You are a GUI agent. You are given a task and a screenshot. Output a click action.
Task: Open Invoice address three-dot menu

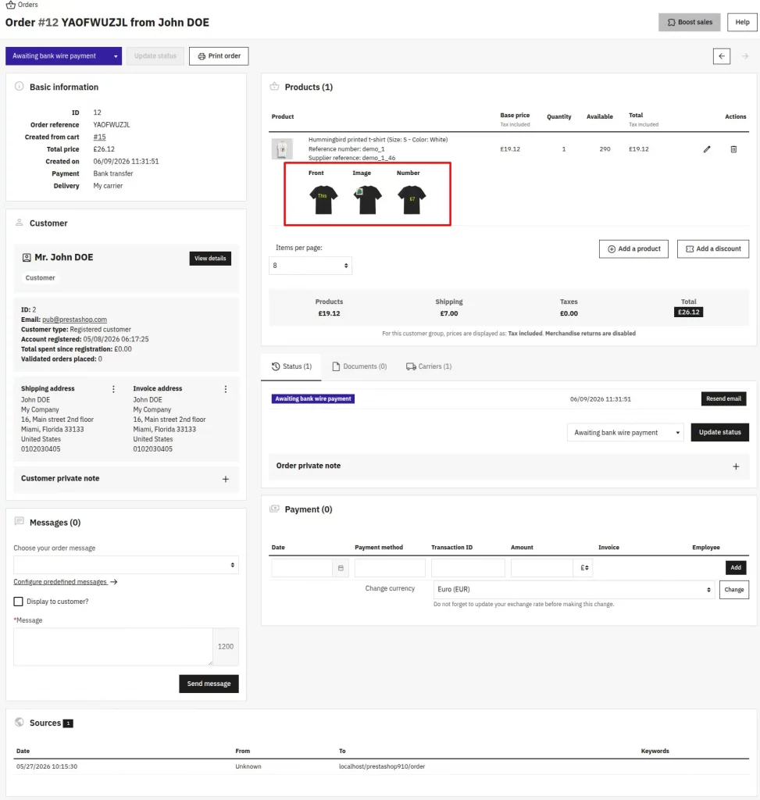coord(226,389)
